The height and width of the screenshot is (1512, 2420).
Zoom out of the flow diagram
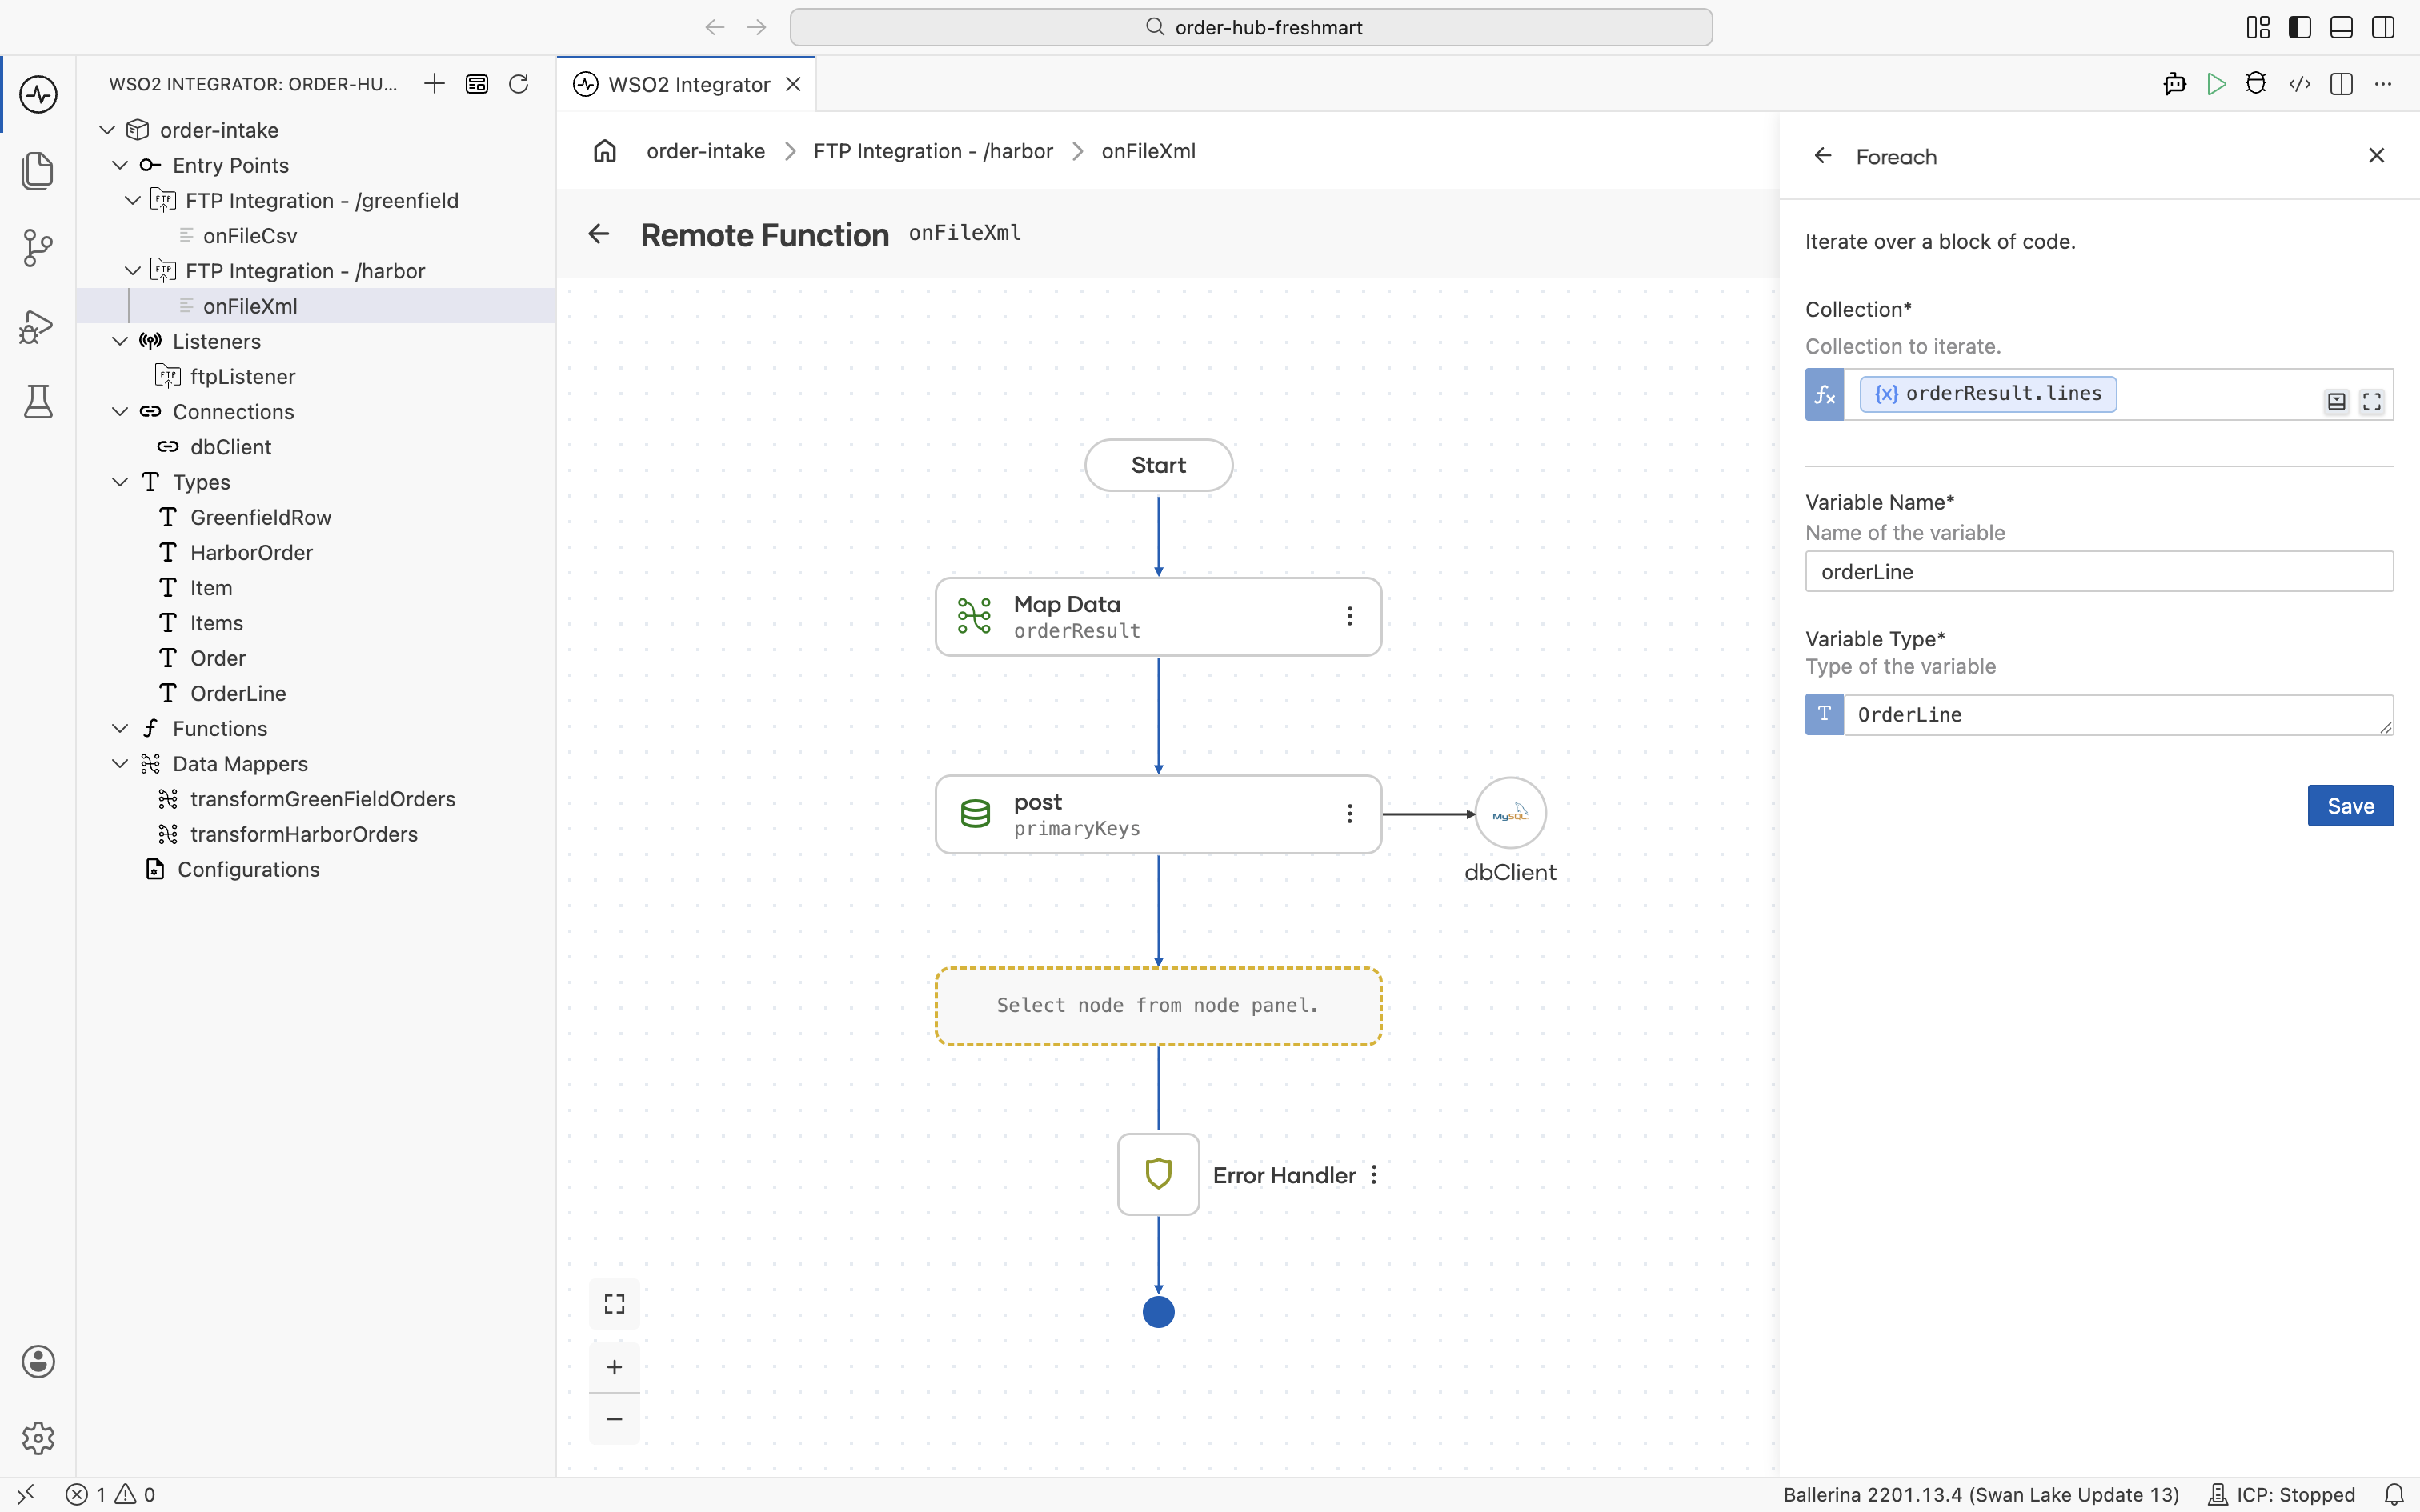614,1419
